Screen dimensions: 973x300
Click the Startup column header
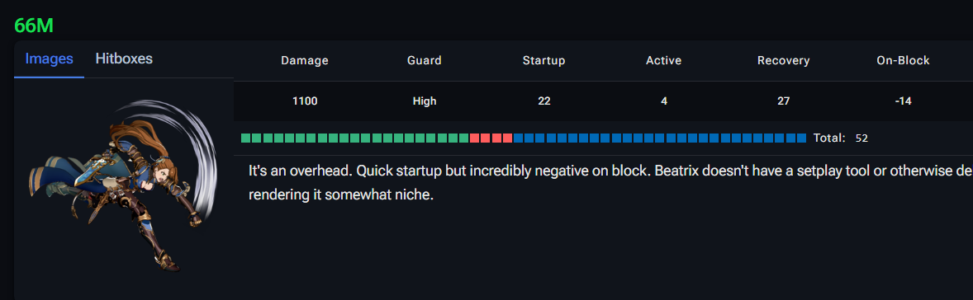click(x=544, y=61)
